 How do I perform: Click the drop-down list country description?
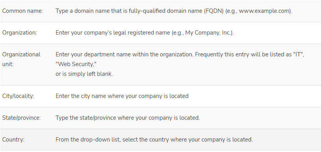pos(154,140)
